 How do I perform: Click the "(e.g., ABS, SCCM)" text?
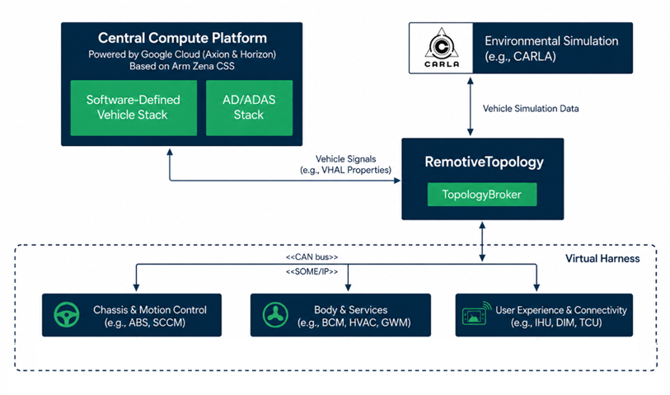[x=145, y=322]
